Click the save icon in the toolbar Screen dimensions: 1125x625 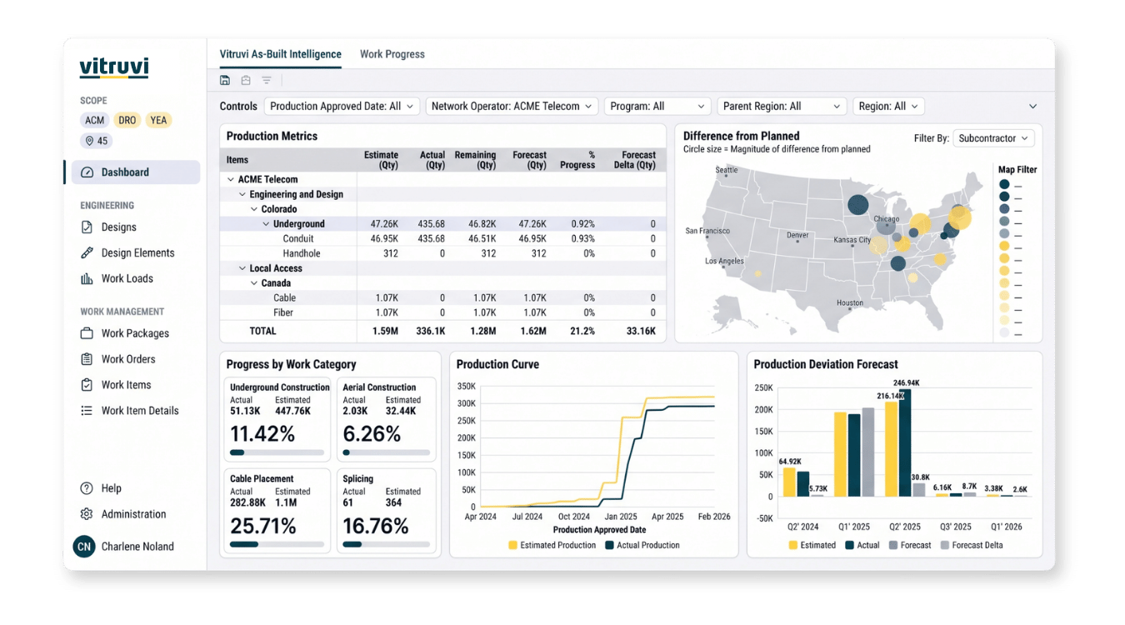click(x=225, y=80)
